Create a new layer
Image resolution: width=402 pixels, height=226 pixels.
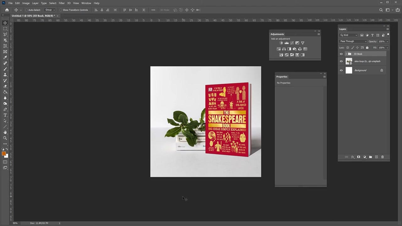click(x=376, y=157)
